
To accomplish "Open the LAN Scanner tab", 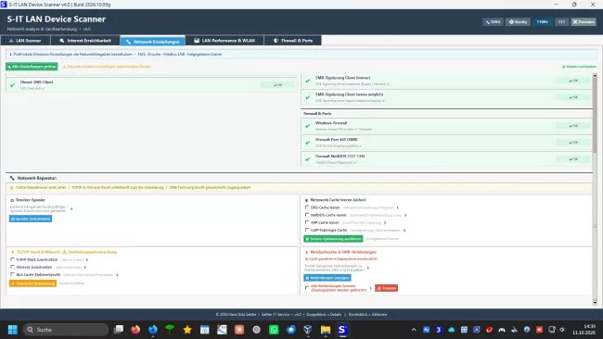I will click(x=25, y=41).
